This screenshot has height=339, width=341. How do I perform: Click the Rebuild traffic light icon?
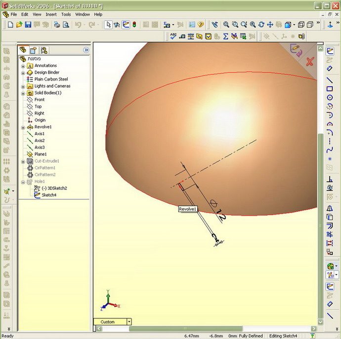pyautogui.click(x=134, y=24)
